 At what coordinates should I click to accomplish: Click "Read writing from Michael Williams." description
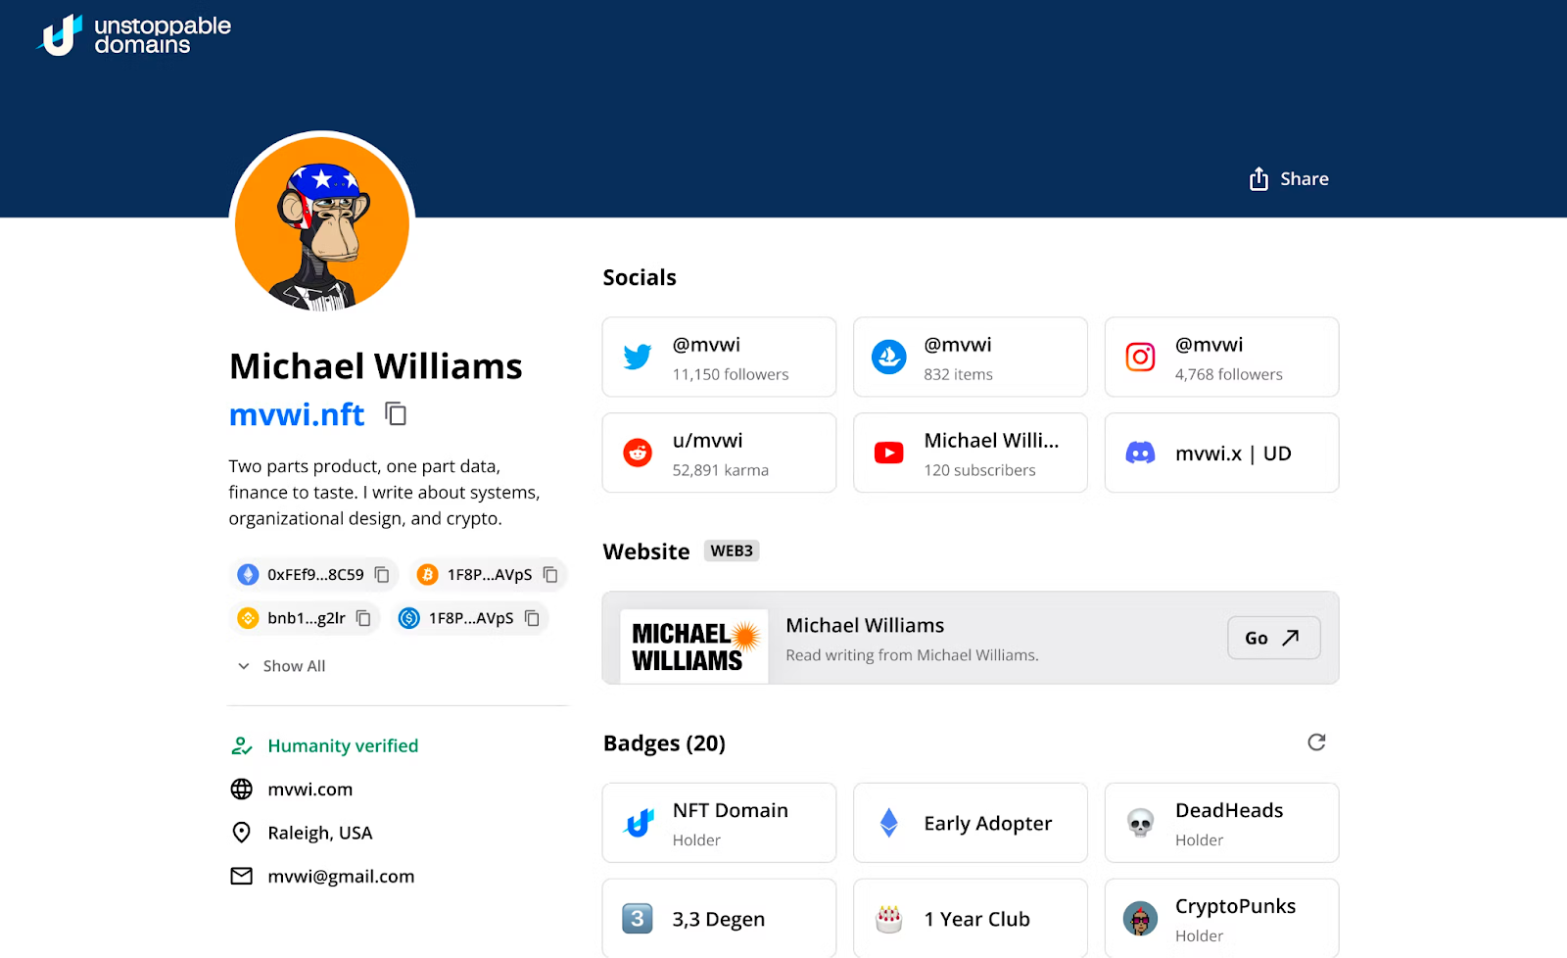[913, 655]
